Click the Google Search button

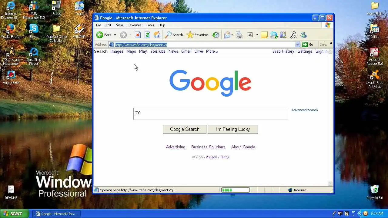tap(185, 129)
